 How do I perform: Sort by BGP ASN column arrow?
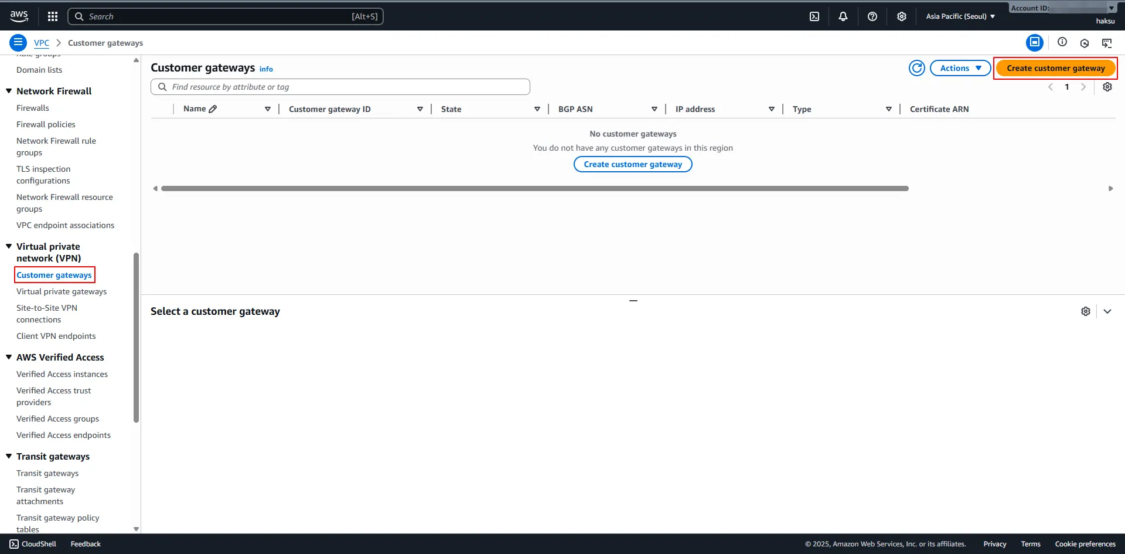(x=654, y=109)
